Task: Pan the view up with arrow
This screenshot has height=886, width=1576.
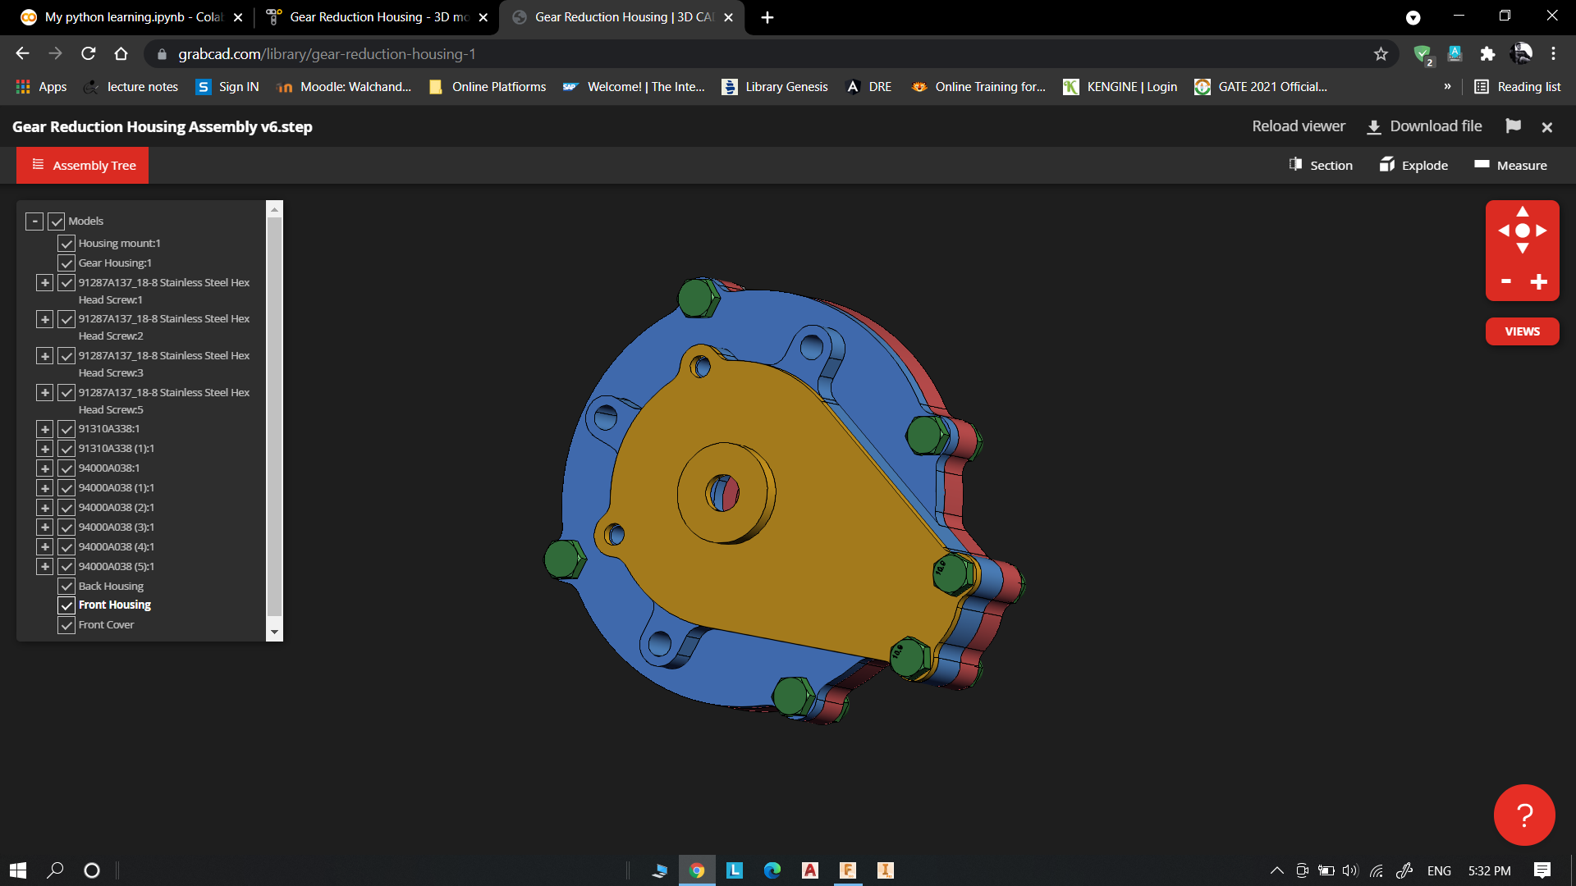Action: pos(1523,212)
